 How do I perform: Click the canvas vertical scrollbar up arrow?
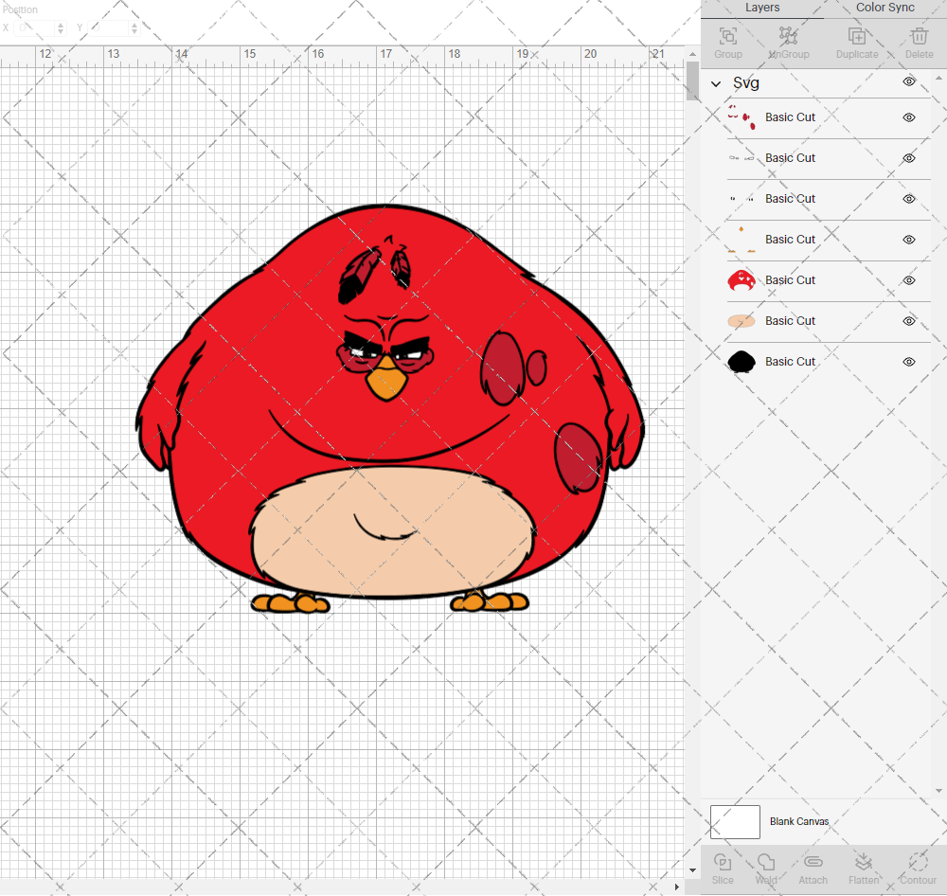(692, 54)
